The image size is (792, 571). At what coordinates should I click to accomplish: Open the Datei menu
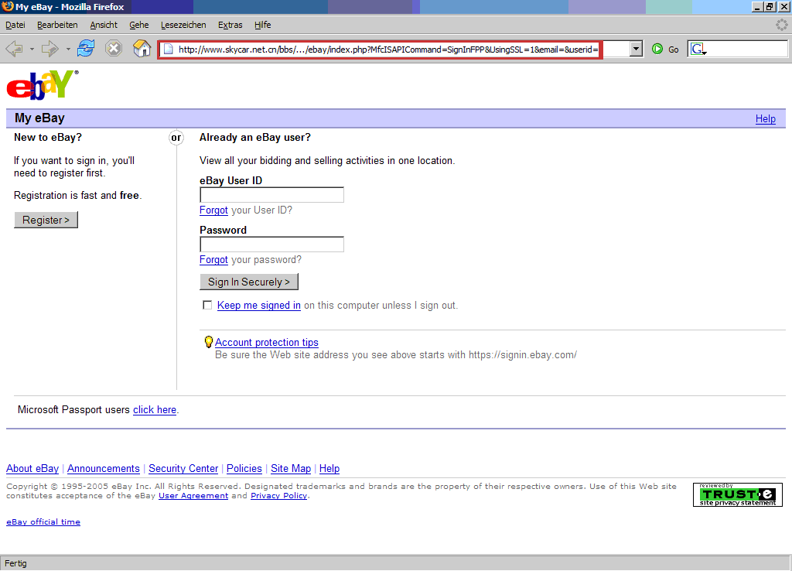15,25
